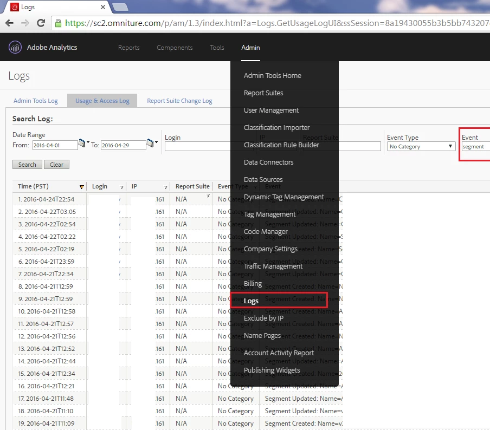The image size is (490, 430).
Task: Click the To date input field
Action: pyautogui.click(x=124, y=145)
